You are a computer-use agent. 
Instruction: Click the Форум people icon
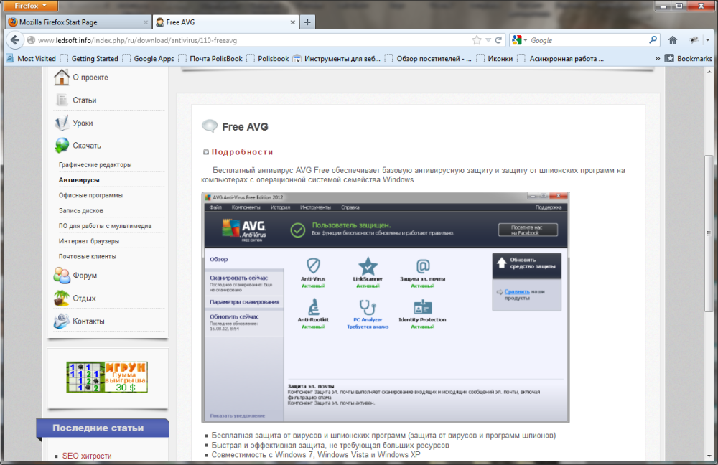[61, 275]
